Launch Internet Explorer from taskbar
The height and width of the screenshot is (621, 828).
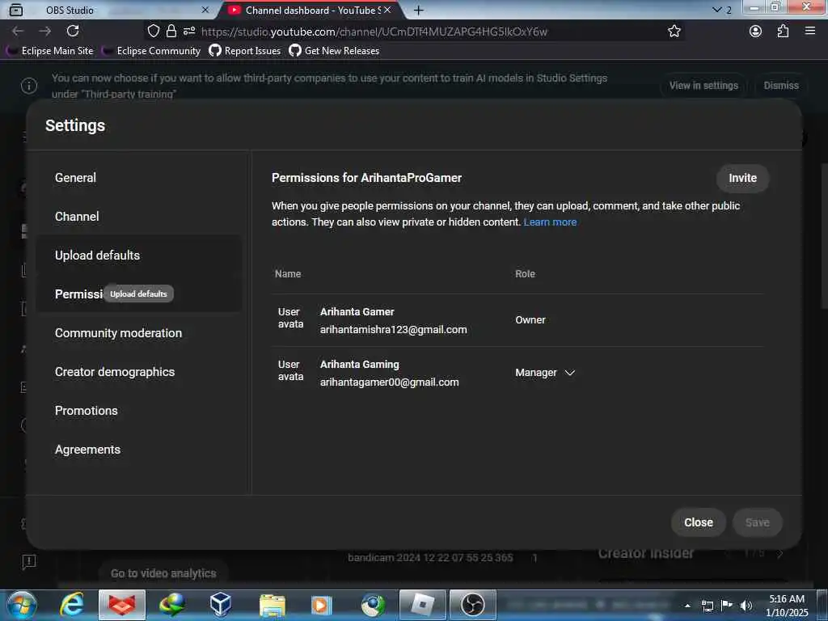coord(72,605)
